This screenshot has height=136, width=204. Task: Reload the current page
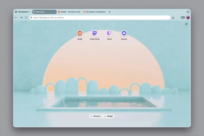pos(26,18)
